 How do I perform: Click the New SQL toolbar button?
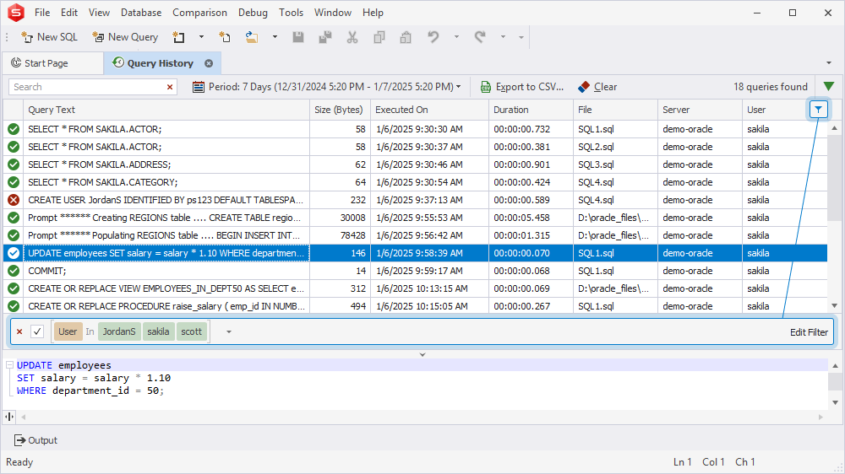(49, 37)
